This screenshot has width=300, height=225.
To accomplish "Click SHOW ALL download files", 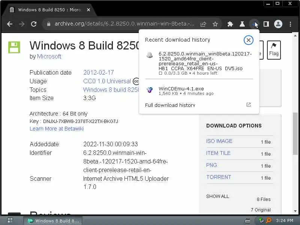I will click(x=217, y=196).
